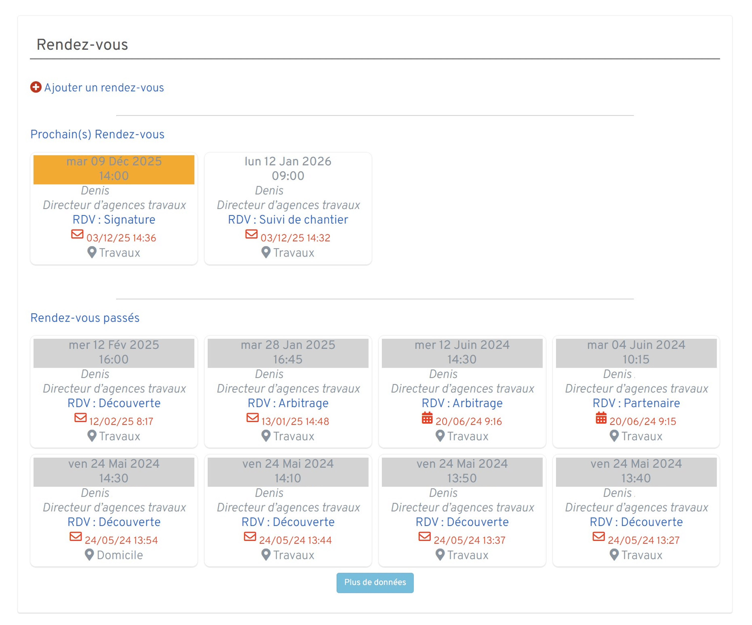752x625 pixels.
Task: Click the red plus icon to add a rendez-vous
Action: [36, 87]
